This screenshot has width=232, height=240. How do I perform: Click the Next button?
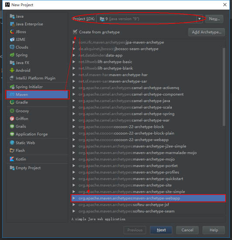161,230
